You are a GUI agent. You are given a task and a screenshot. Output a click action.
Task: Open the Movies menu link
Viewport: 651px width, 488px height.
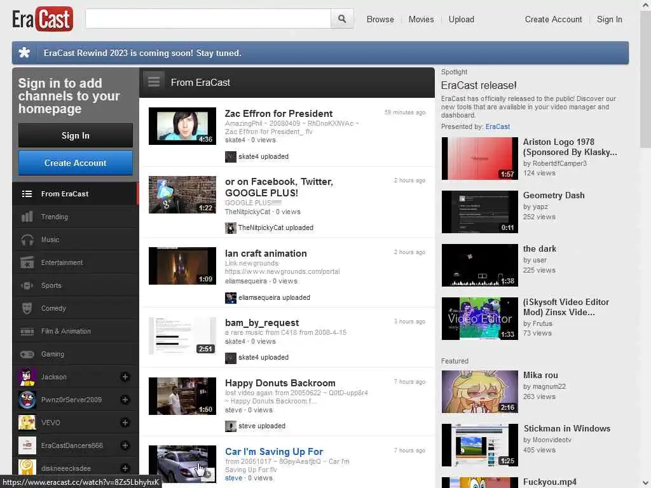tap(421, 20)
